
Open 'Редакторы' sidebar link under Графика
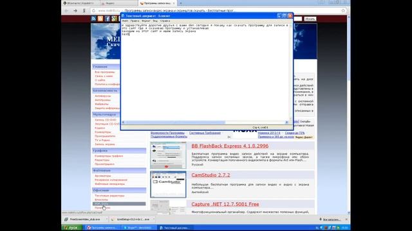click(102, 160)
